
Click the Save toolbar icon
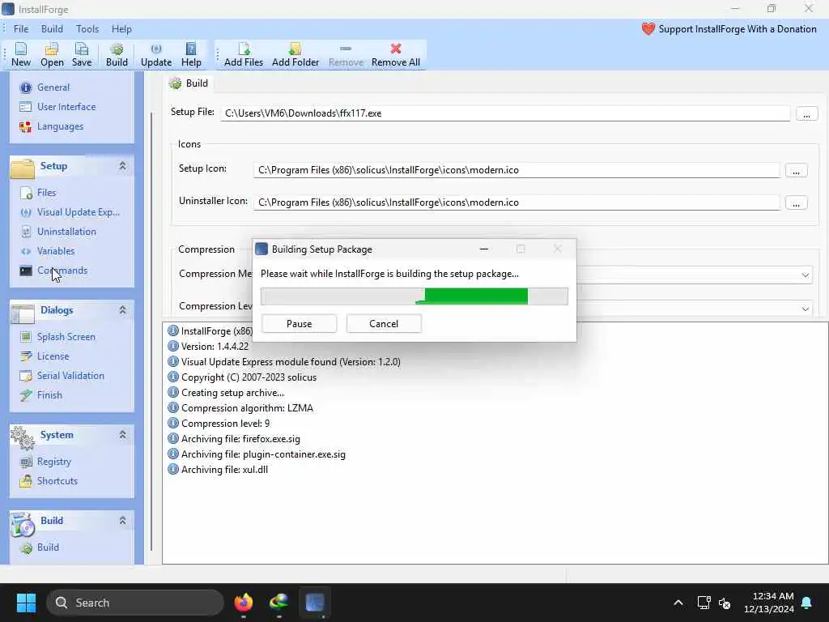click(x=82, y=54)
